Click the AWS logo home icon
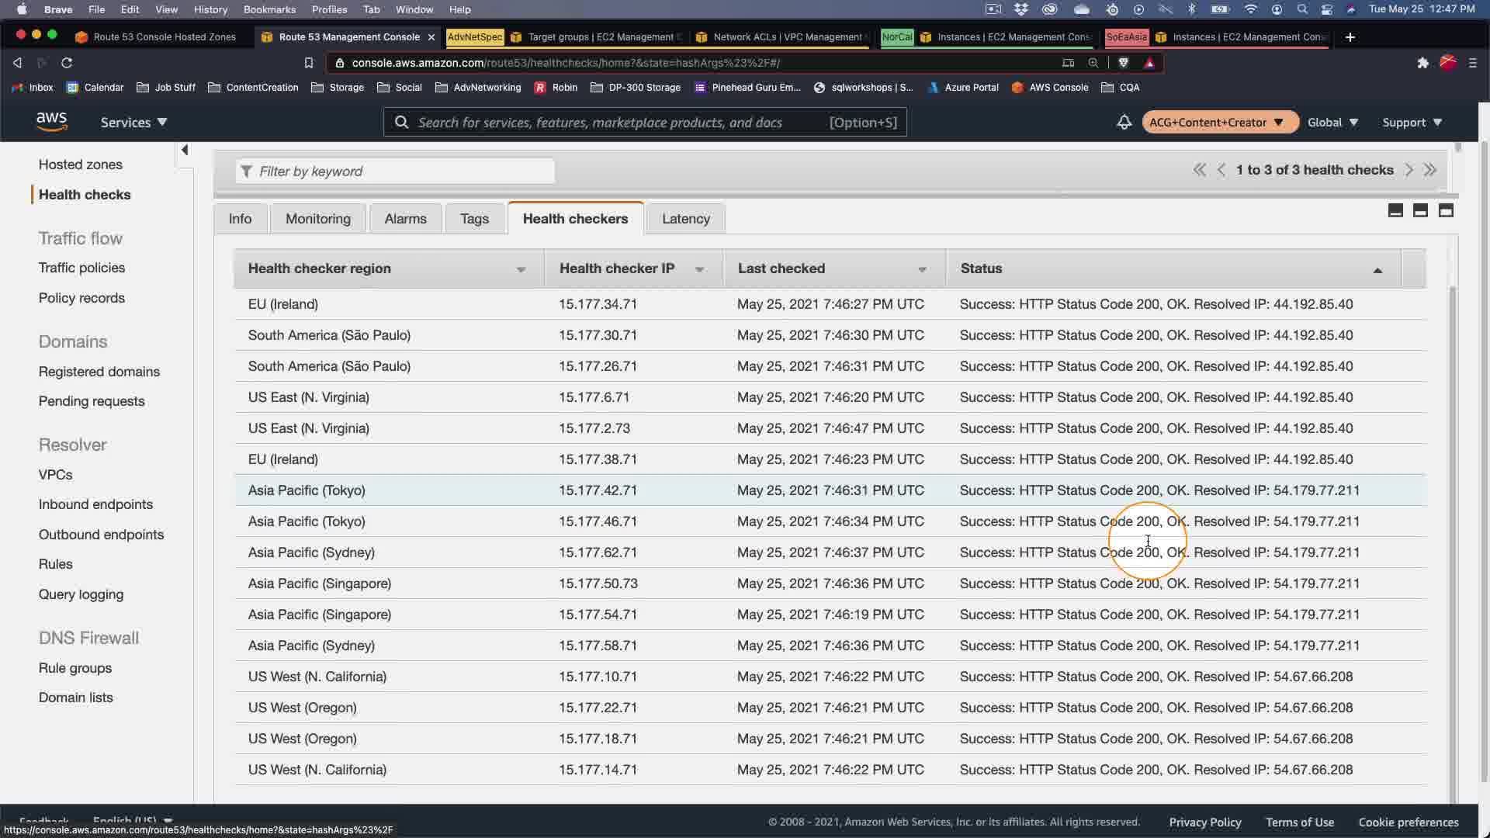Image resolution: width=1490 pixels, height=838 pixels. [52, 122]
